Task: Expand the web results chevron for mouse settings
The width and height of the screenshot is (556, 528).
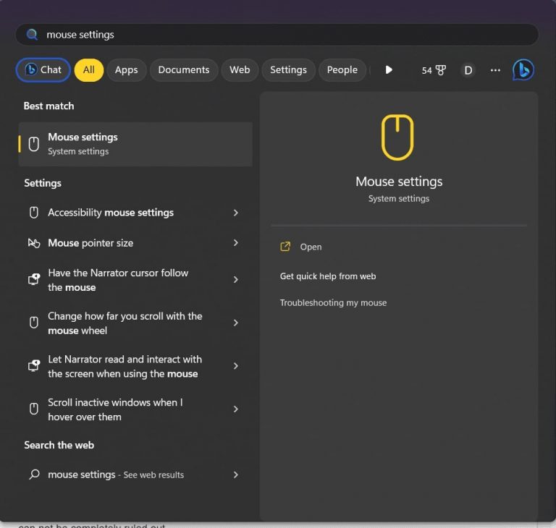Action: pyautogui.click(x=235, y=474)
